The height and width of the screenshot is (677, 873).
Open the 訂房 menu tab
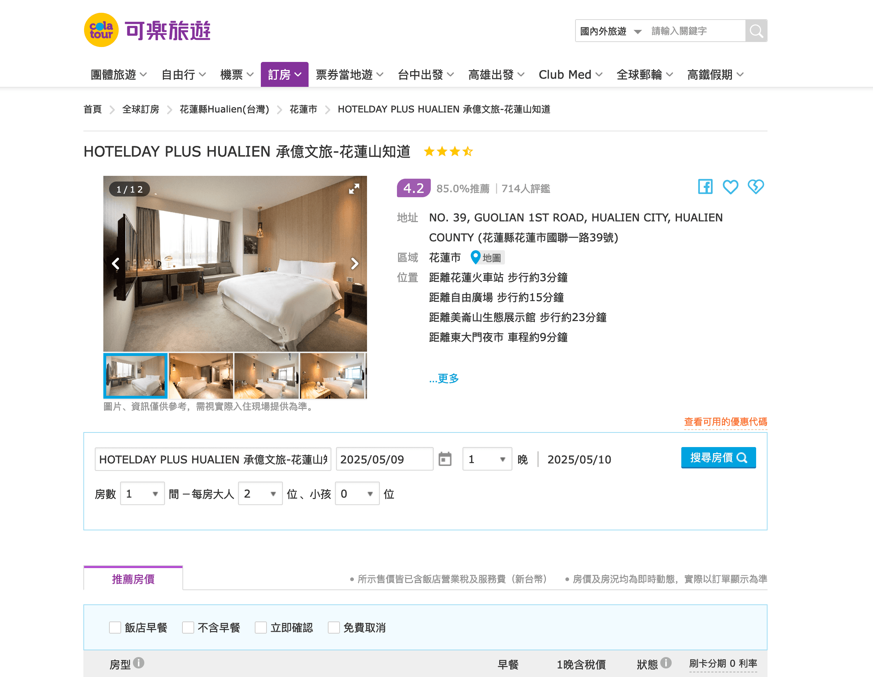coord(285,75)
